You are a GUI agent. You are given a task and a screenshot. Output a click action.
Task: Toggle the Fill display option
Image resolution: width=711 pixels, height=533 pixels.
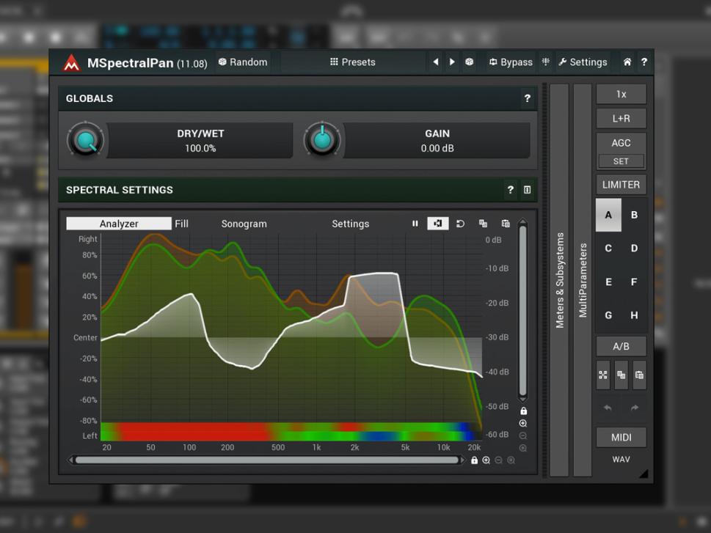click(181, 224)
